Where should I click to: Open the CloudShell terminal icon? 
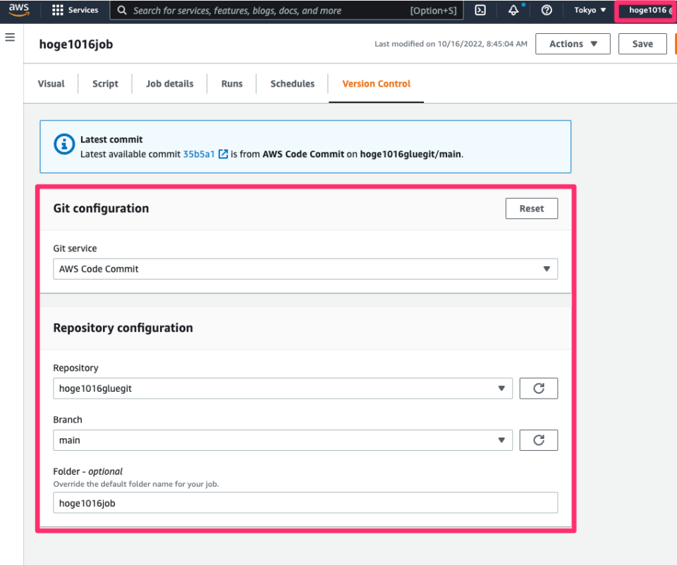tap(481, 10)
